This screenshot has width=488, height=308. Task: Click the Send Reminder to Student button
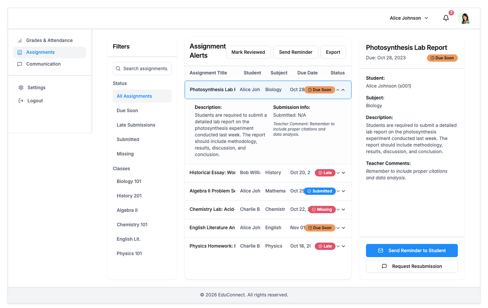[x=411, y=251]
